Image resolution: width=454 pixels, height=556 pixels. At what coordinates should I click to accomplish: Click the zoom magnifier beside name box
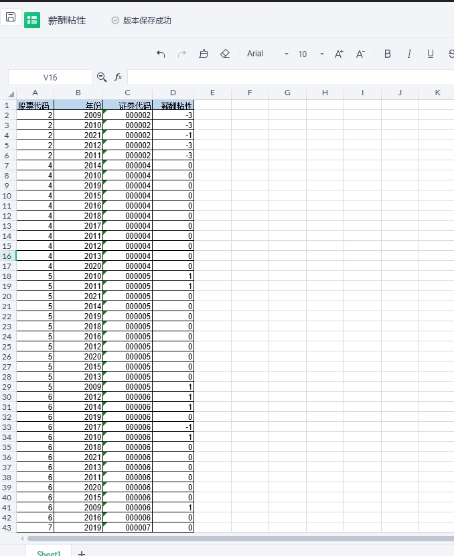[x=102, y=77]
